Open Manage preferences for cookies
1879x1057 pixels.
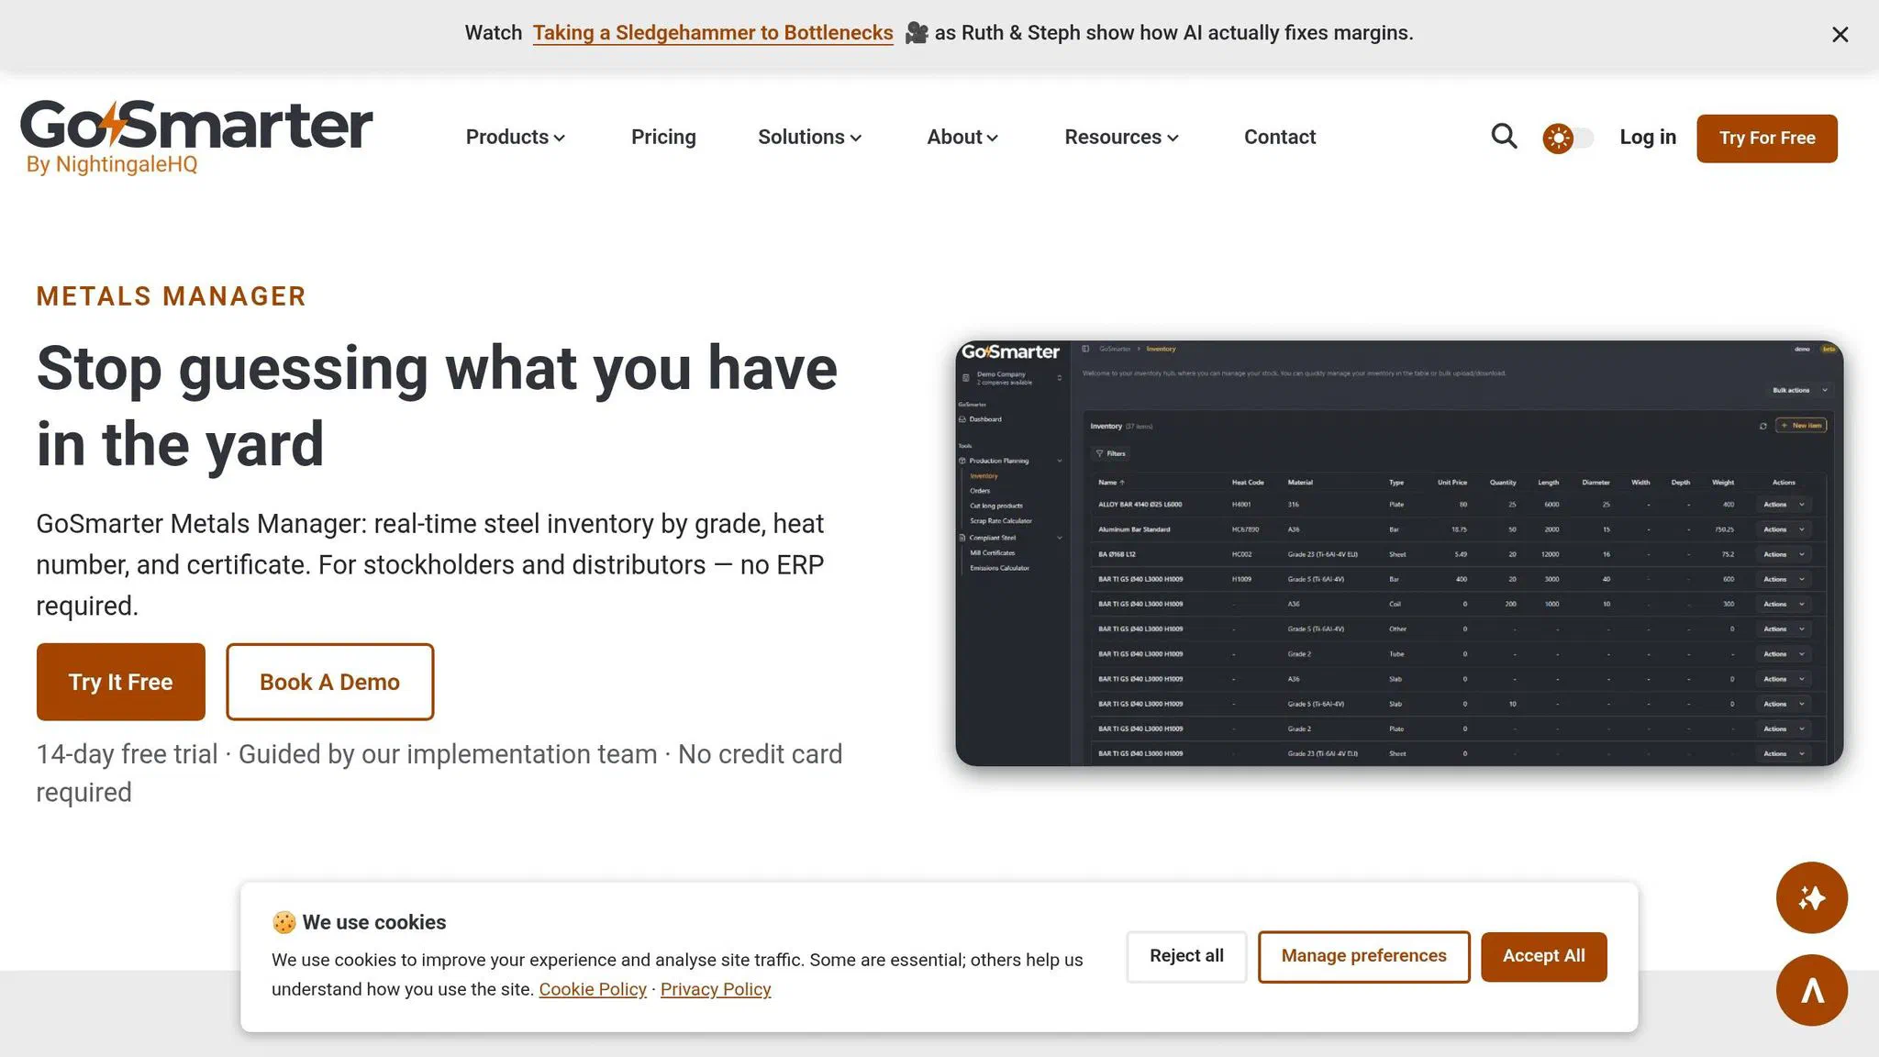1363,956
